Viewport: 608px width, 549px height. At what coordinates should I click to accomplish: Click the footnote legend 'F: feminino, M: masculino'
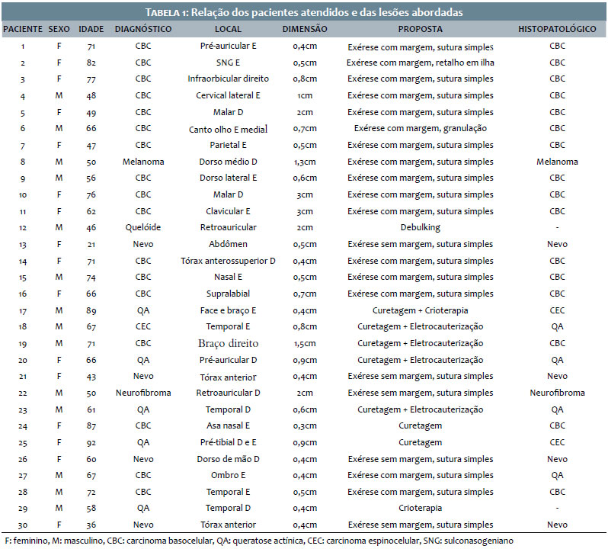pyautogui.click(x=54, y=541)
